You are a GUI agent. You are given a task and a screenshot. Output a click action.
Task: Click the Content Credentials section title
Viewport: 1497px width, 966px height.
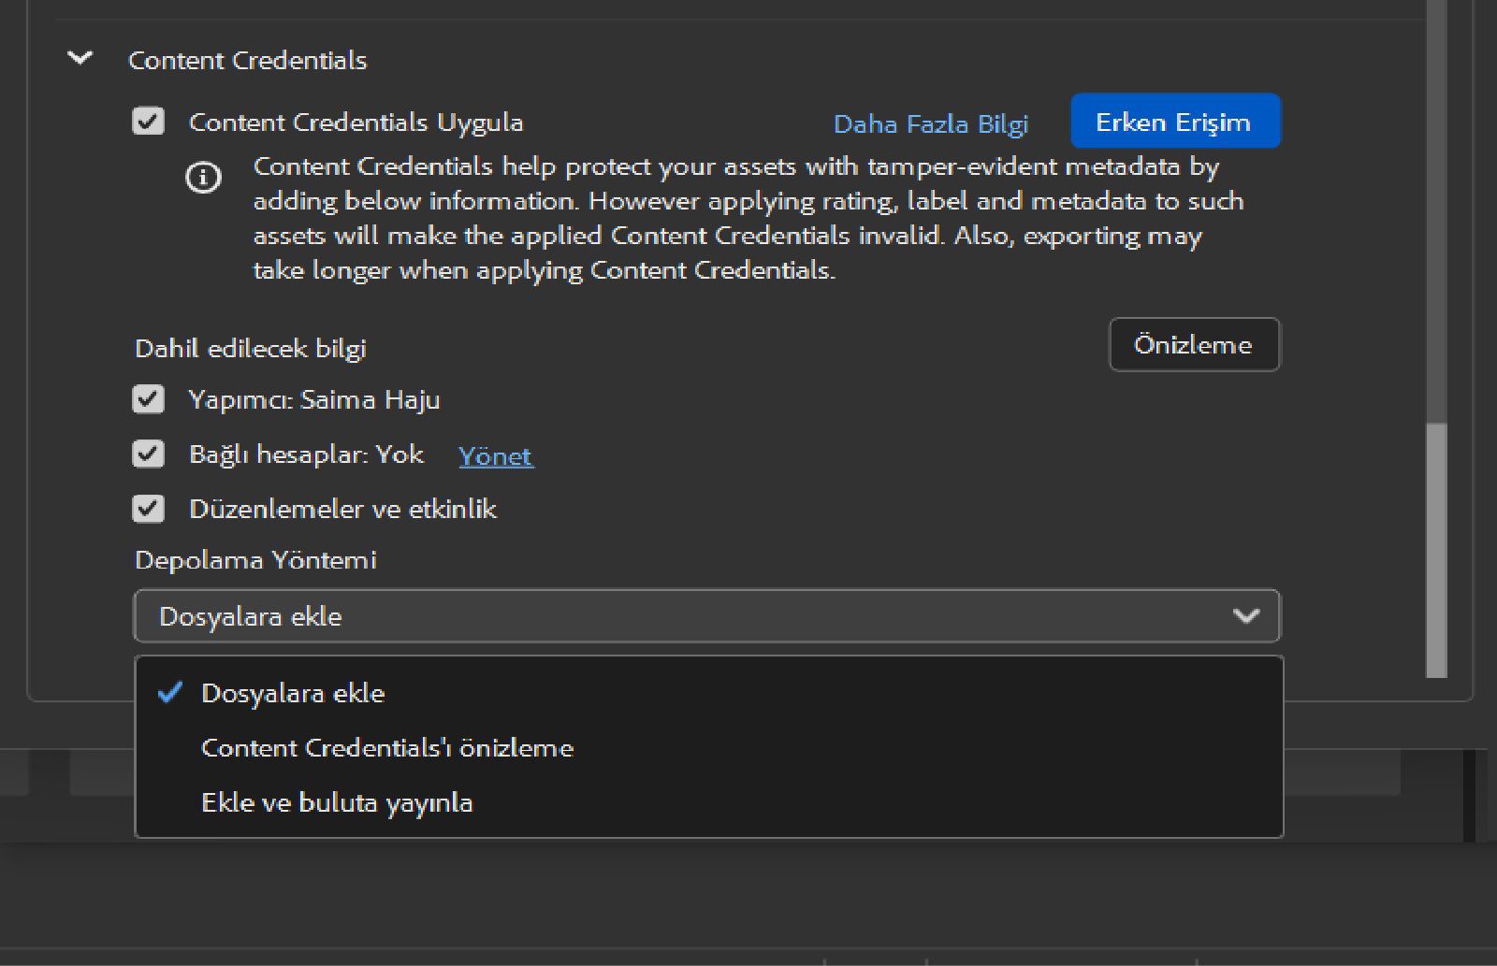[248, 60]
